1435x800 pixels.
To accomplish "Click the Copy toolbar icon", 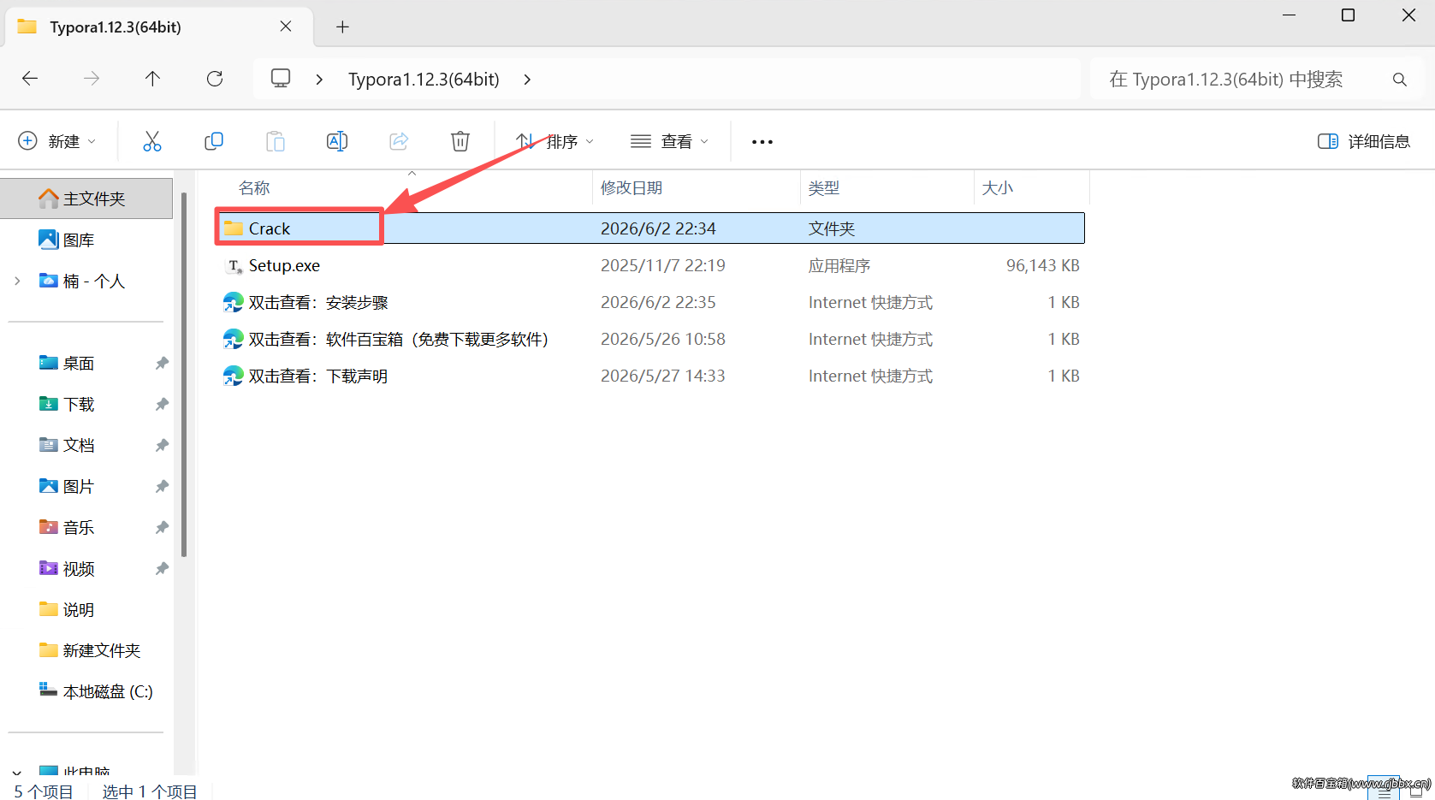I will (214, 141).
